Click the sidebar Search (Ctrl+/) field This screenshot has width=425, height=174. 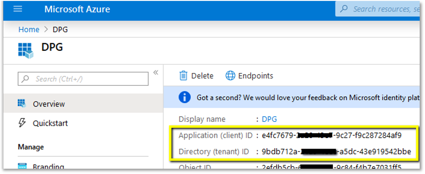[83, 79]
